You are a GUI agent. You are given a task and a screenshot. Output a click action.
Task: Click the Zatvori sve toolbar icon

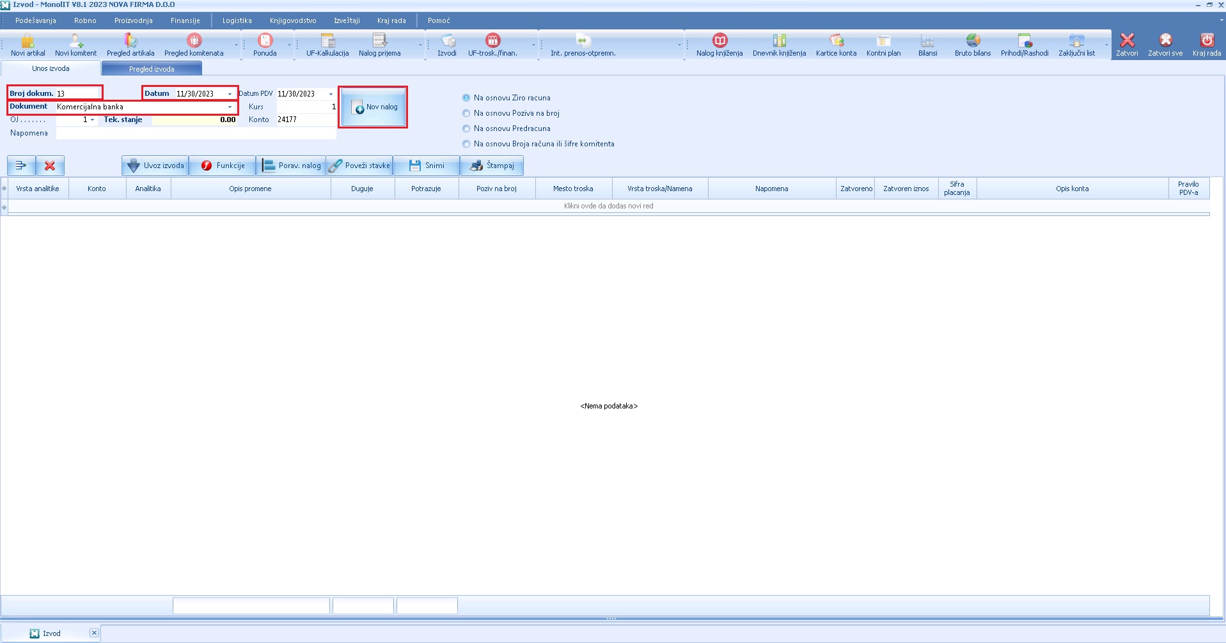(x=1165, y=45)
